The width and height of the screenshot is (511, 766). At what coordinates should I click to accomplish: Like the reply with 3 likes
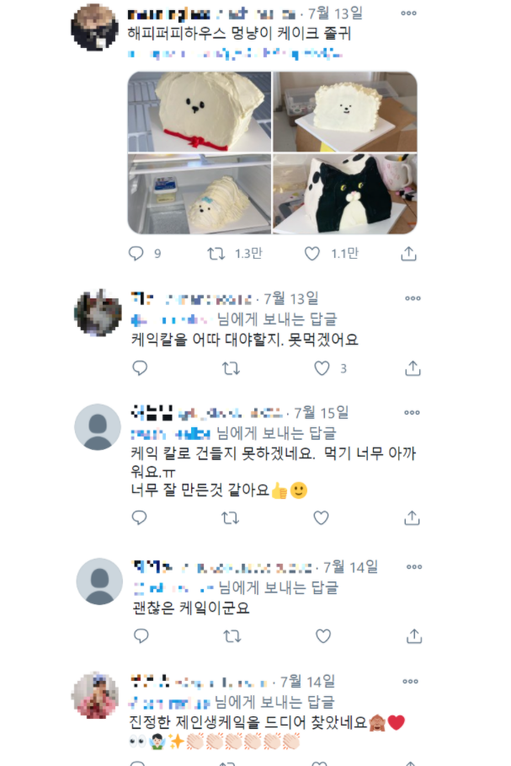(x=322, y=368)
